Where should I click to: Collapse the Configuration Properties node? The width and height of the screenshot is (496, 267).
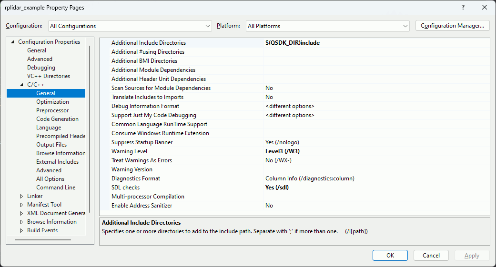click(12, 42)
